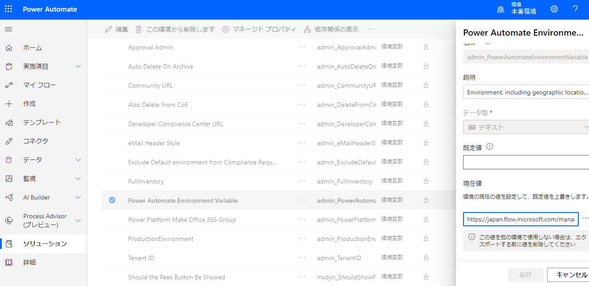The image size is (589, 286).
Task: Click the help question mark icon
Action: [x=575, y=9]
